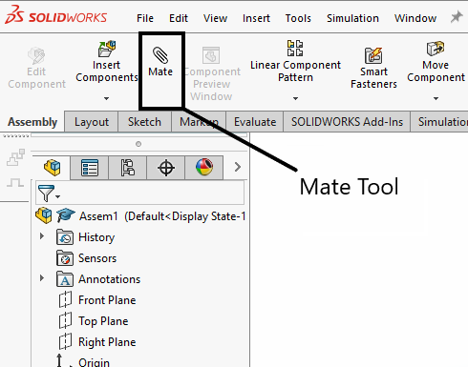The image size is (468, 367).
Task: Click the square-wave icon in left strip
Action: (15, 182)
